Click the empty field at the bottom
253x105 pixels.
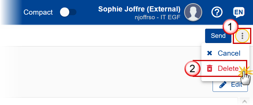tap(119, 101)
